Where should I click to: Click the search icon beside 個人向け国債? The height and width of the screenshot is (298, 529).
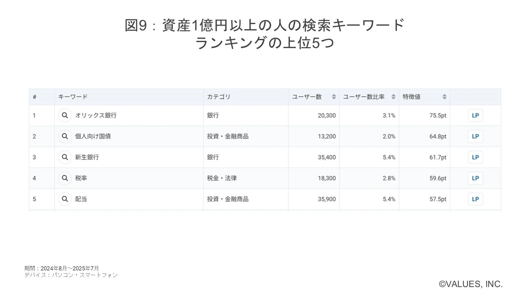coord(65,136)
